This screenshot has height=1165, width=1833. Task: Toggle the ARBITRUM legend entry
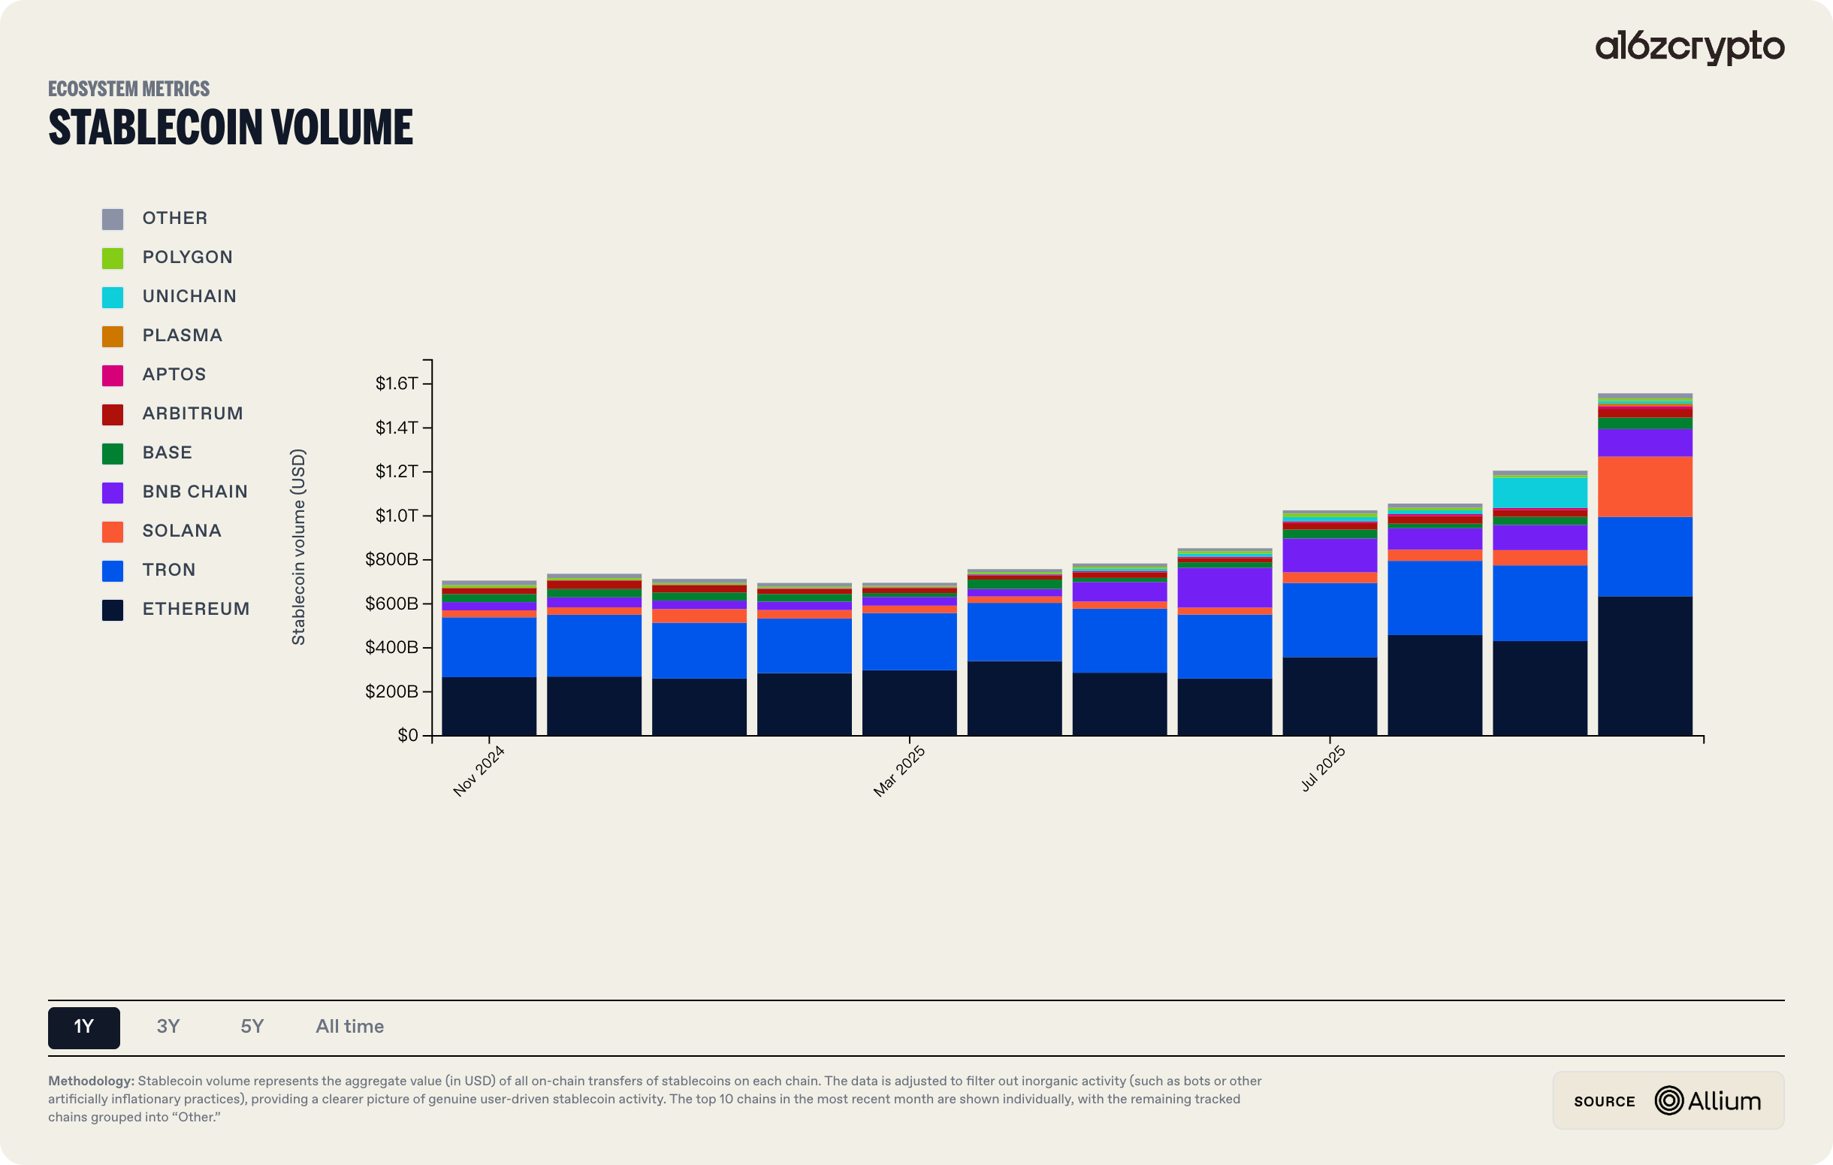coord(192,413)
